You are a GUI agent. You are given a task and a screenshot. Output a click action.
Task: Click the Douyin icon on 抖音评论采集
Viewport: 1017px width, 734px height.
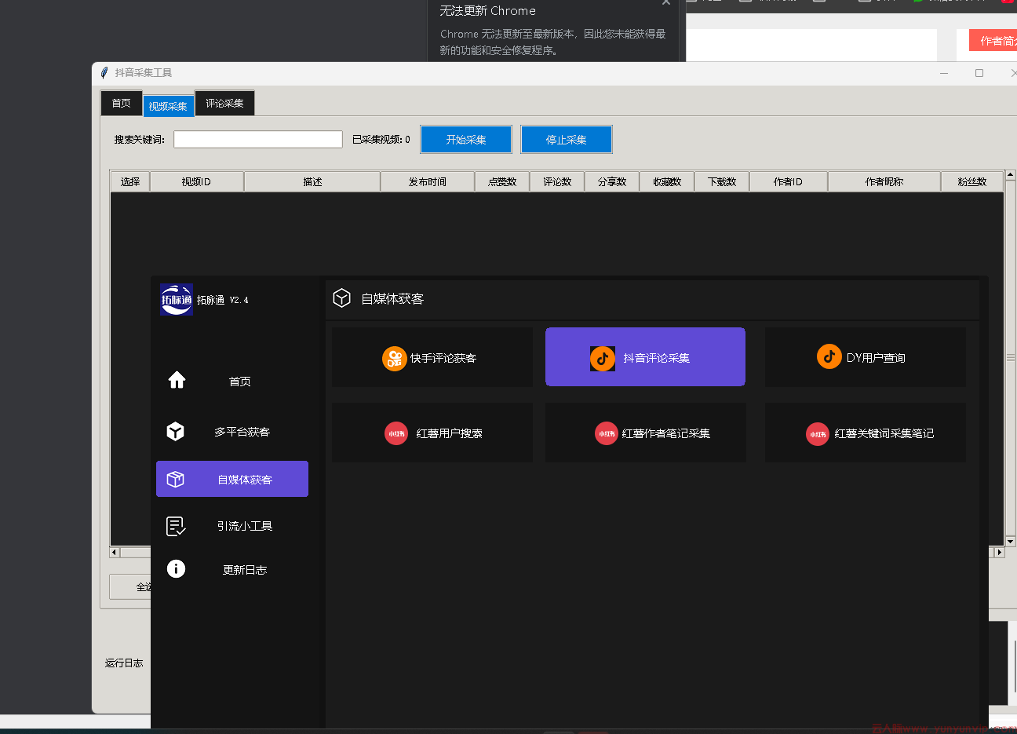pyautogui.click(x=603, y=358)
